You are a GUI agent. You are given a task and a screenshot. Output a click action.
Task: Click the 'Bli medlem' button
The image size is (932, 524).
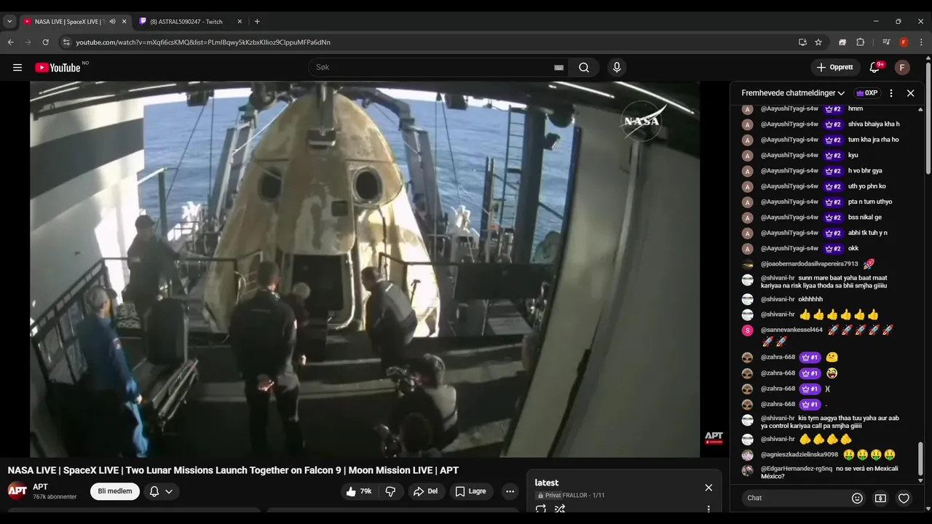click(115, 491)
